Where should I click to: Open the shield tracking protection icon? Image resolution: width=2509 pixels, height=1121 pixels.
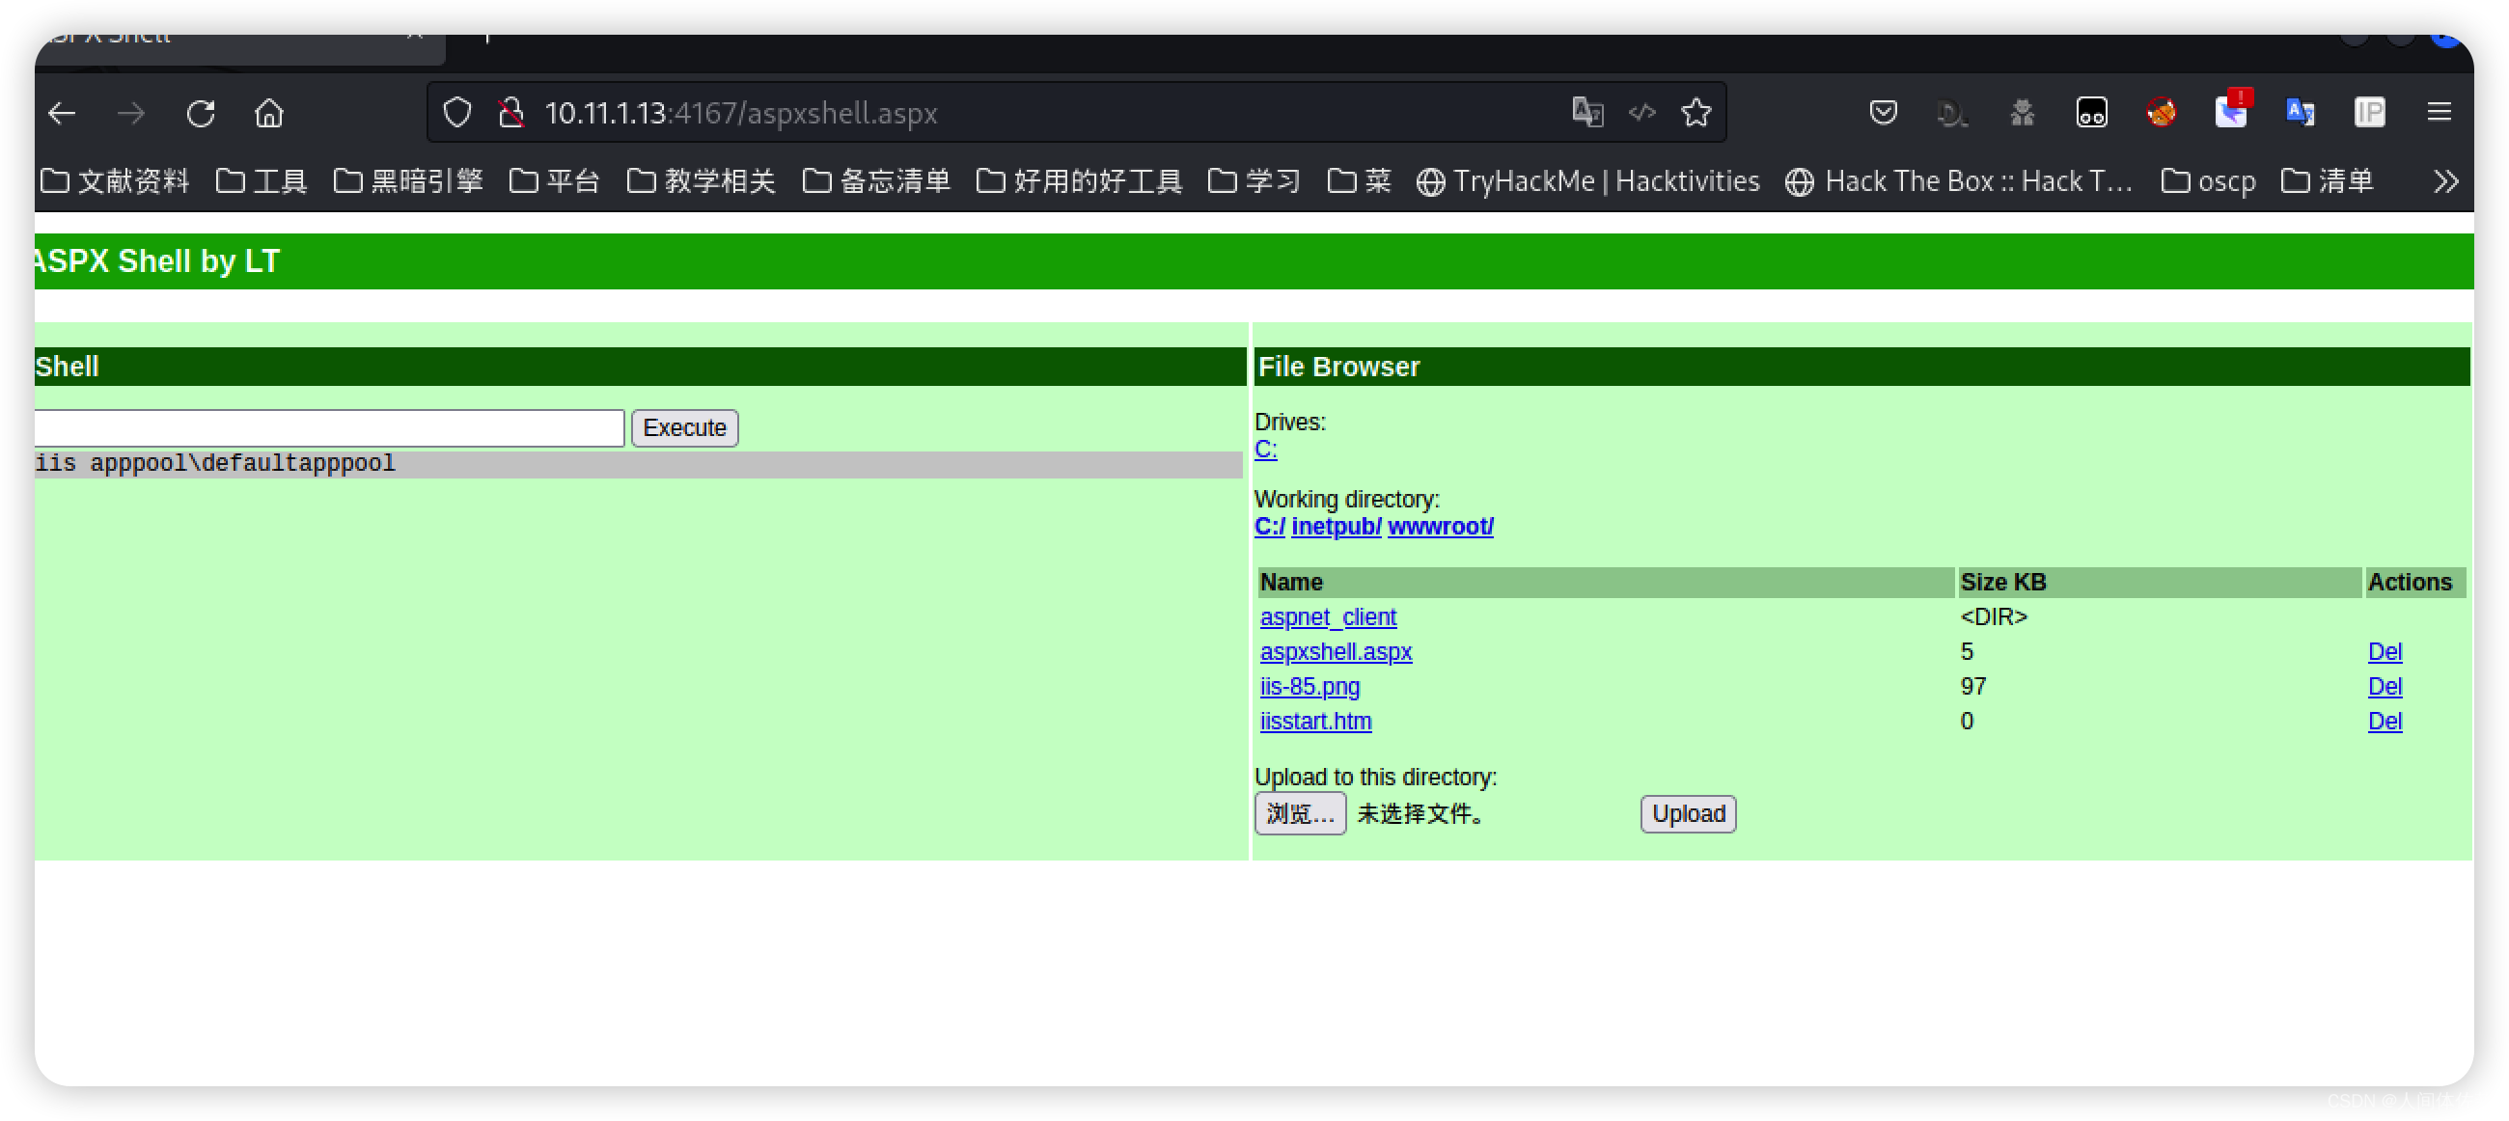457,113
